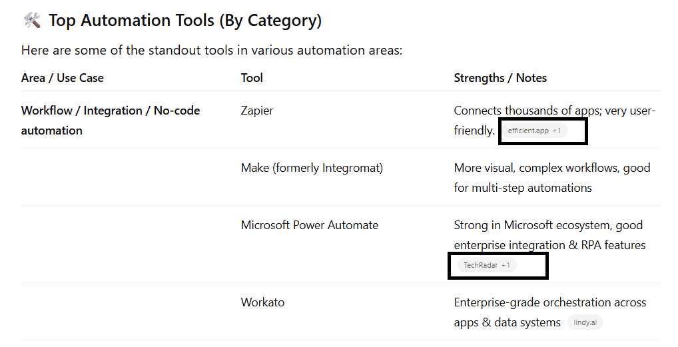Click the "Area / Use Case" column header
678x347 pixels.
[63, 78]
